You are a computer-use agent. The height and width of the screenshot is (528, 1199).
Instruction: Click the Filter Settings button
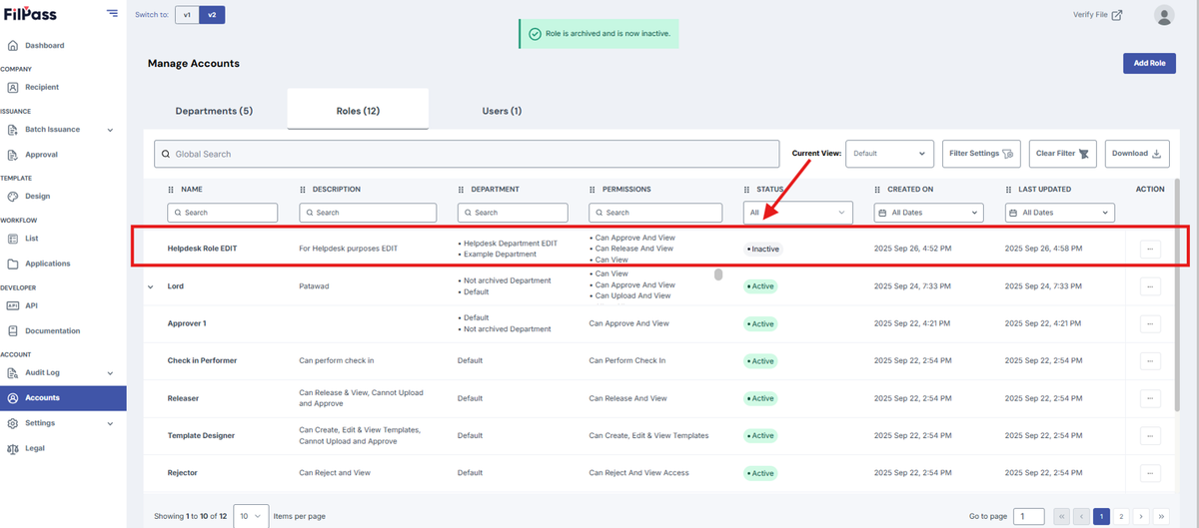point(981,154)
